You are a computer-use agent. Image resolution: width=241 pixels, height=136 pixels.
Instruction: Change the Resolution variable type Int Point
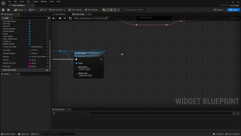click(33, 50)
